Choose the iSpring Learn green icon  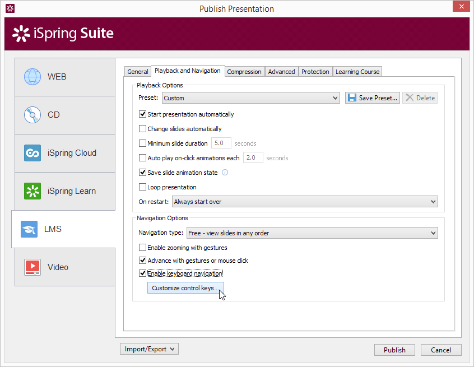(32, 191)
